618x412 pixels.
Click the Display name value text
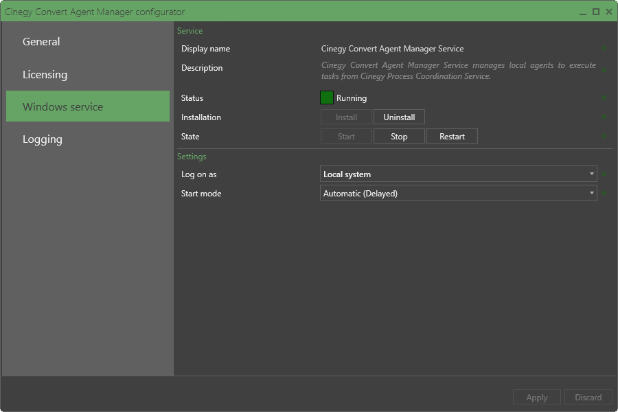tap(392, 49)
